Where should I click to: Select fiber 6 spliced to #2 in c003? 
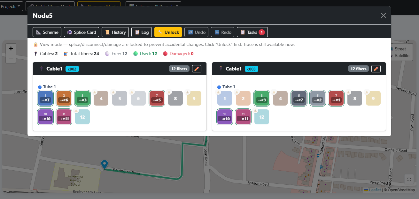coord(317,98)
